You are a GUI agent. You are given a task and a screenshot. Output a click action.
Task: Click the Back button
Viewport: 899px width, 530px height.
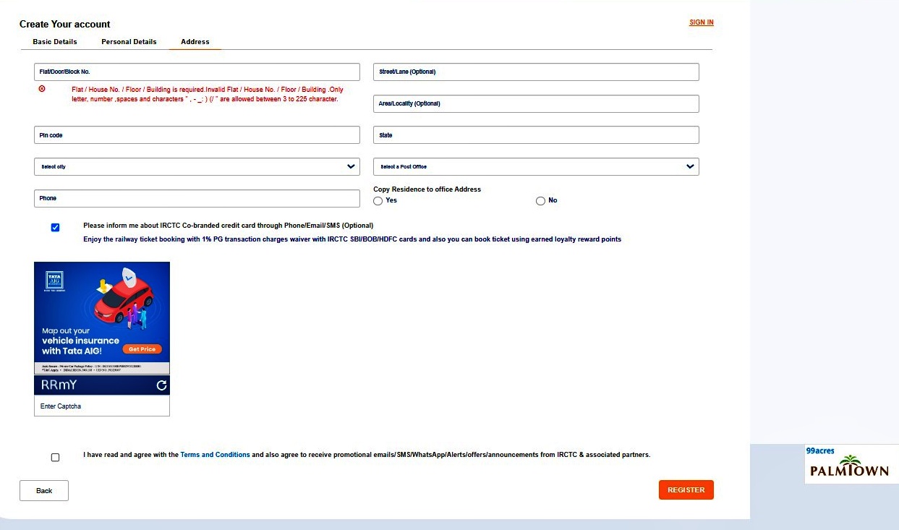[44, 491]
